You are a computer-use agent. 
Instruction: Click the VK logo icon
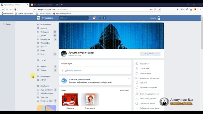[38, 18]
